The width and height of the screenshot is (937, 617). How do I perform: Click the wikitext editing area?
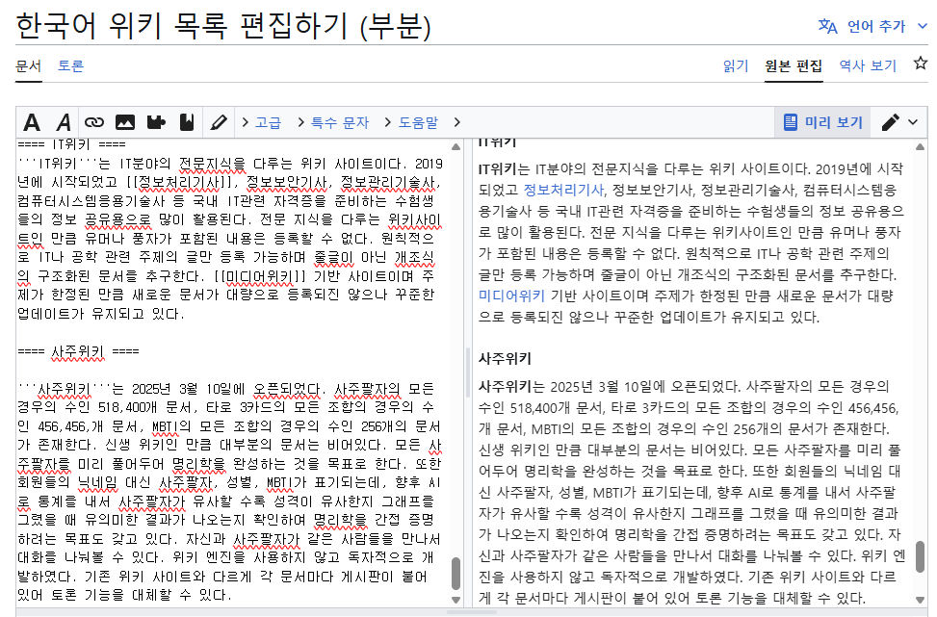click(x=233, y=373)
